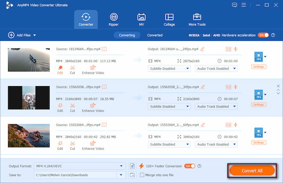Image resolution: width=283 pixels, height=183 pixels.
Task: Switch to the MV tab
Action: (x=141, y=19)
